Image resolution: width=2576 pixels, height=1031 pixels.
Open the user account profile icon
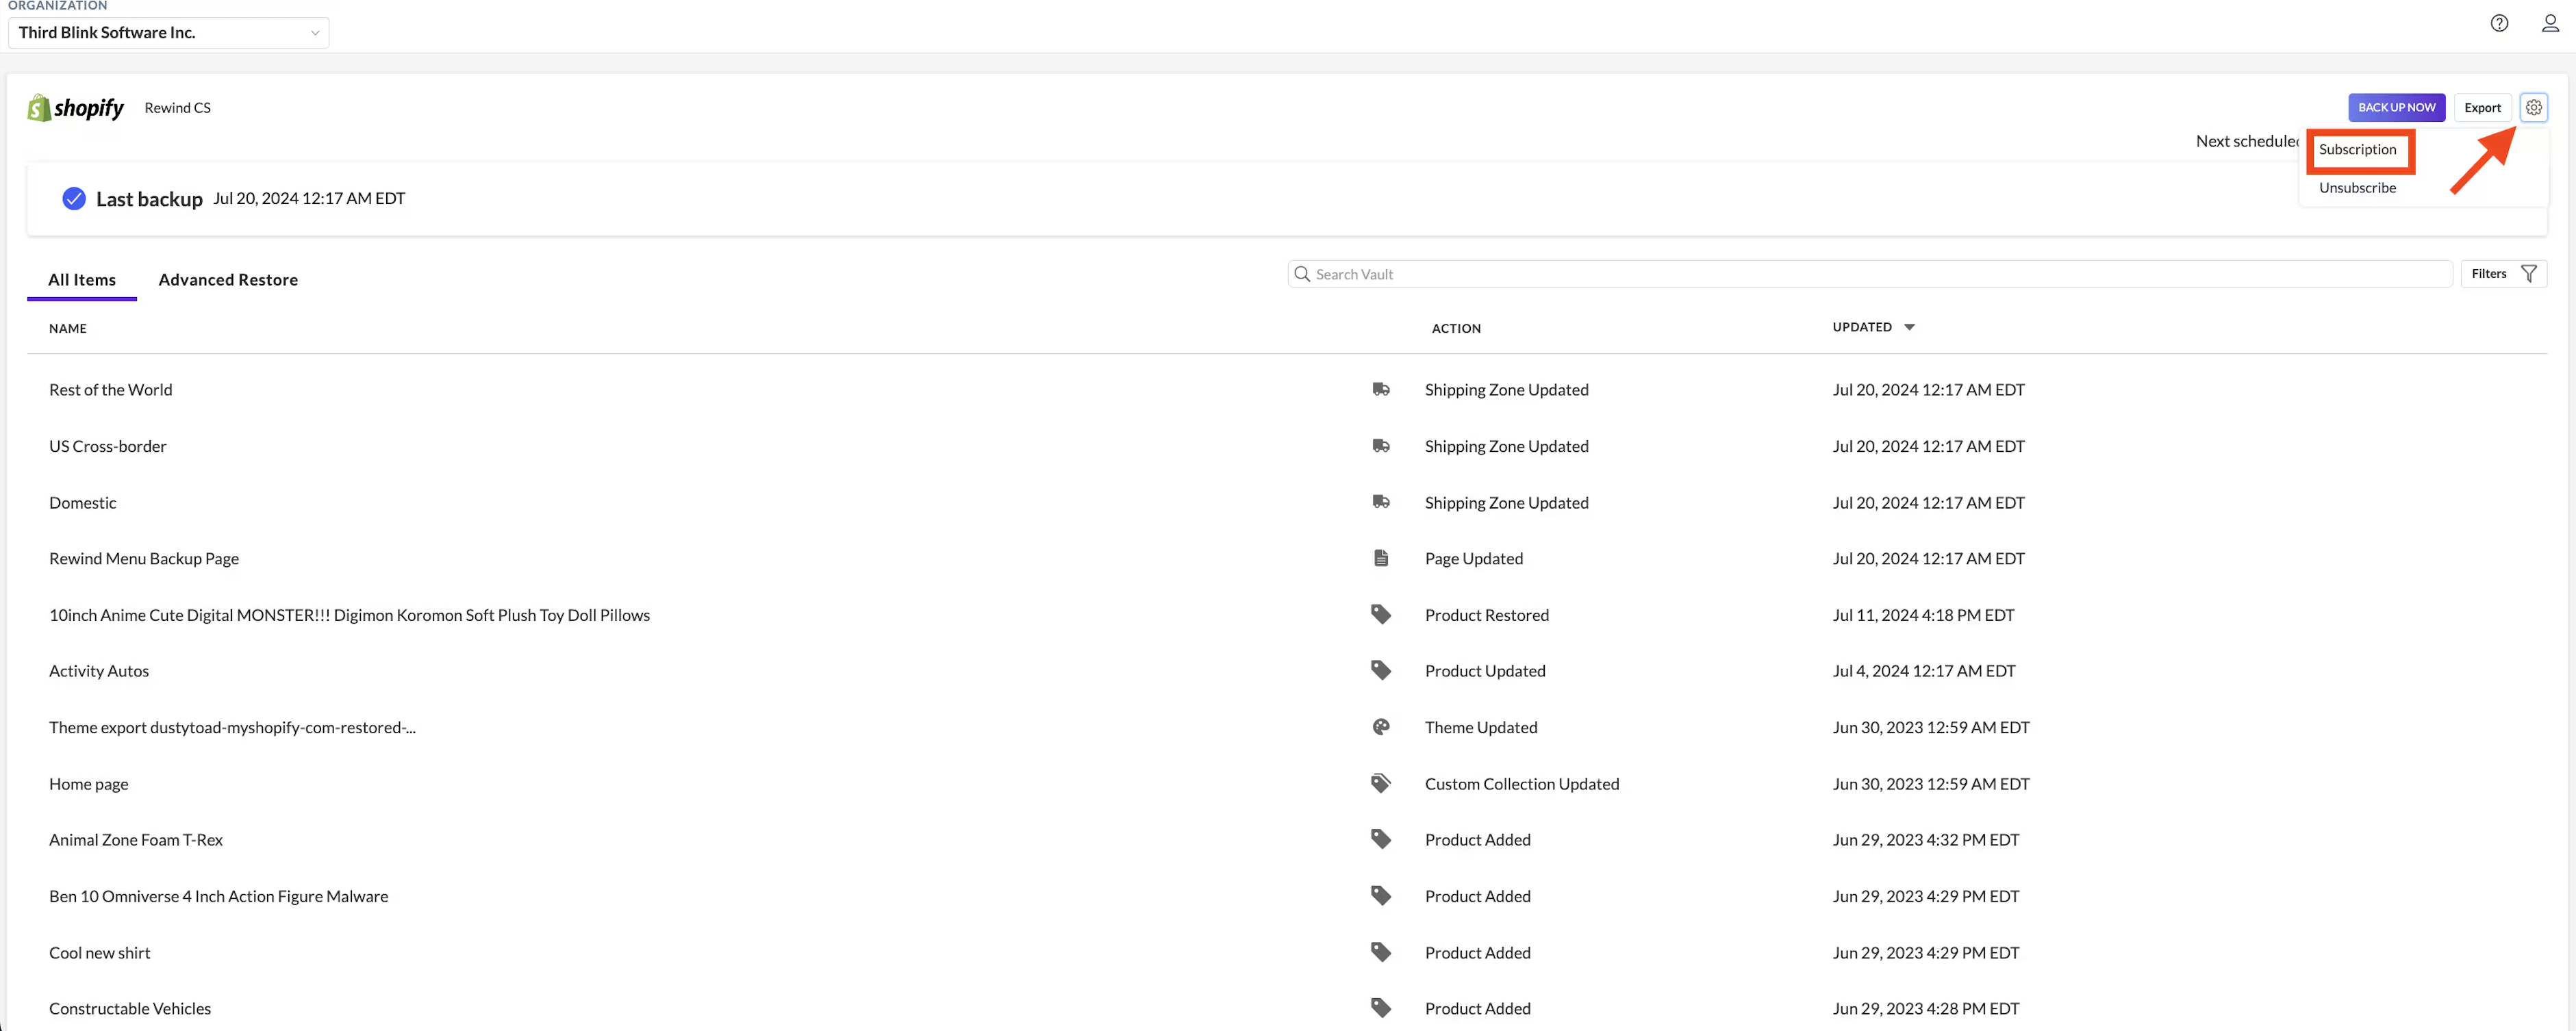coord(2550,23)
